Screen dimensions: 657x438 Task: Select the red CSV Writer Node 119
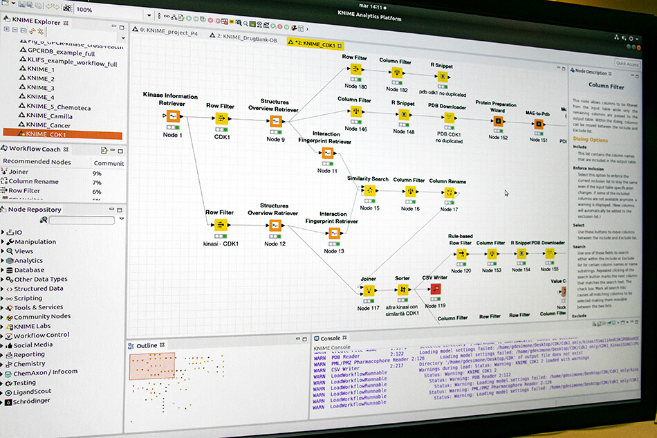[x=435, y=289]
